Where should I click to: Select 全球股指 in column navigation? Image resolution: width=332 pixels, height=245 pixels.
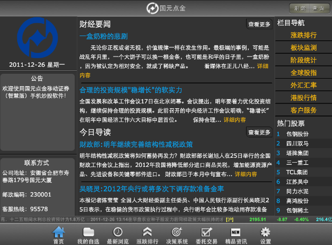(x=303, y=72)
